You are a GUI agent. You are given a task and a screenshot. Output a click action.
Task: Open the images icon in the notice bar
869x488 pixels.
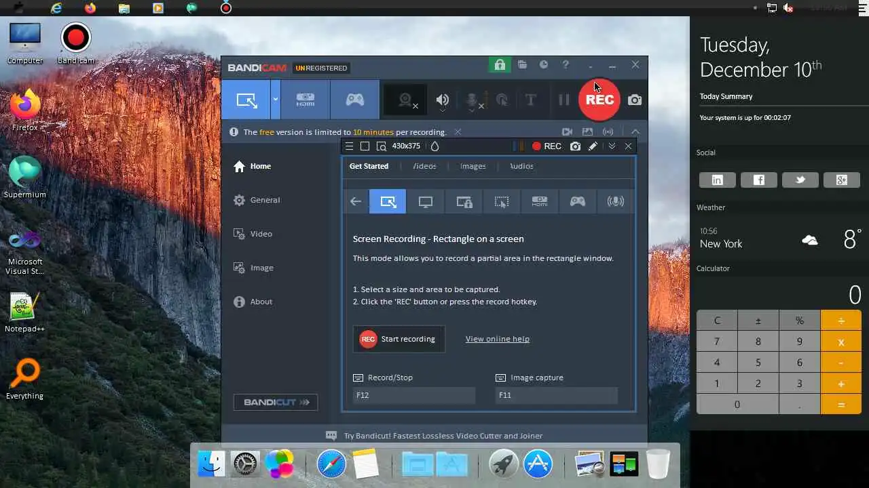click(x=587, y=132)
